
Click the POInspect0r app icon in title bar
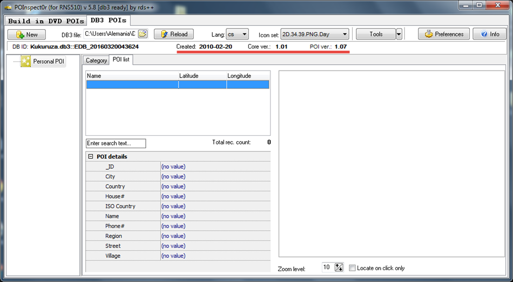tap(8, 5)
